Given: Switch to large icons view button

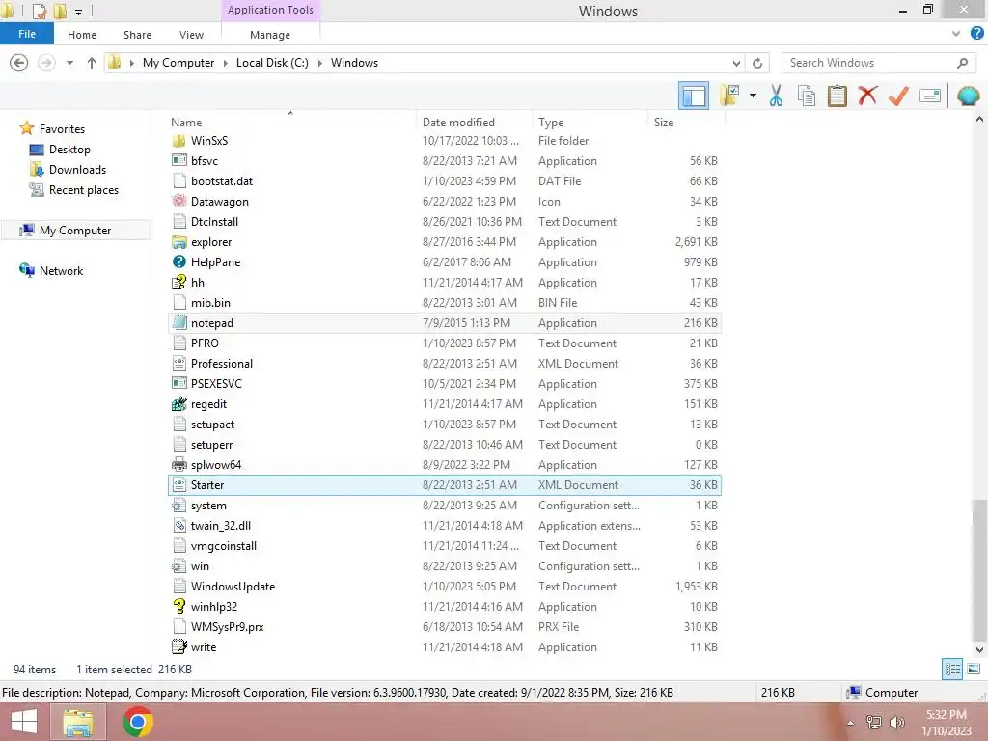Looking at the screenshot, I should coord(974,669).
